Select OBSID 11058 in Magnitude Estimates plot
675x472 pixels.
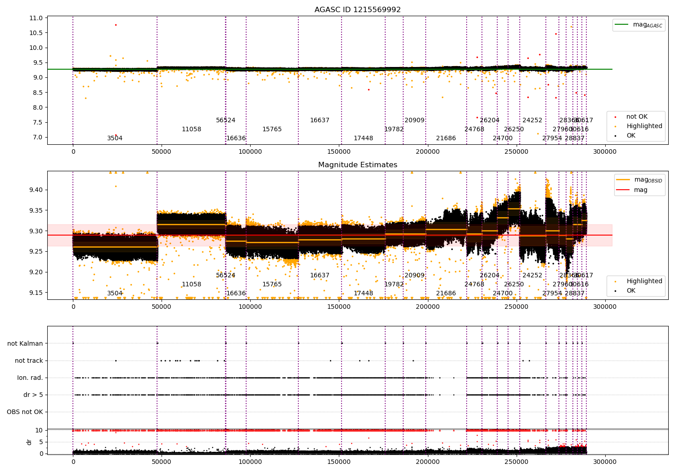(x=191, y=285)
